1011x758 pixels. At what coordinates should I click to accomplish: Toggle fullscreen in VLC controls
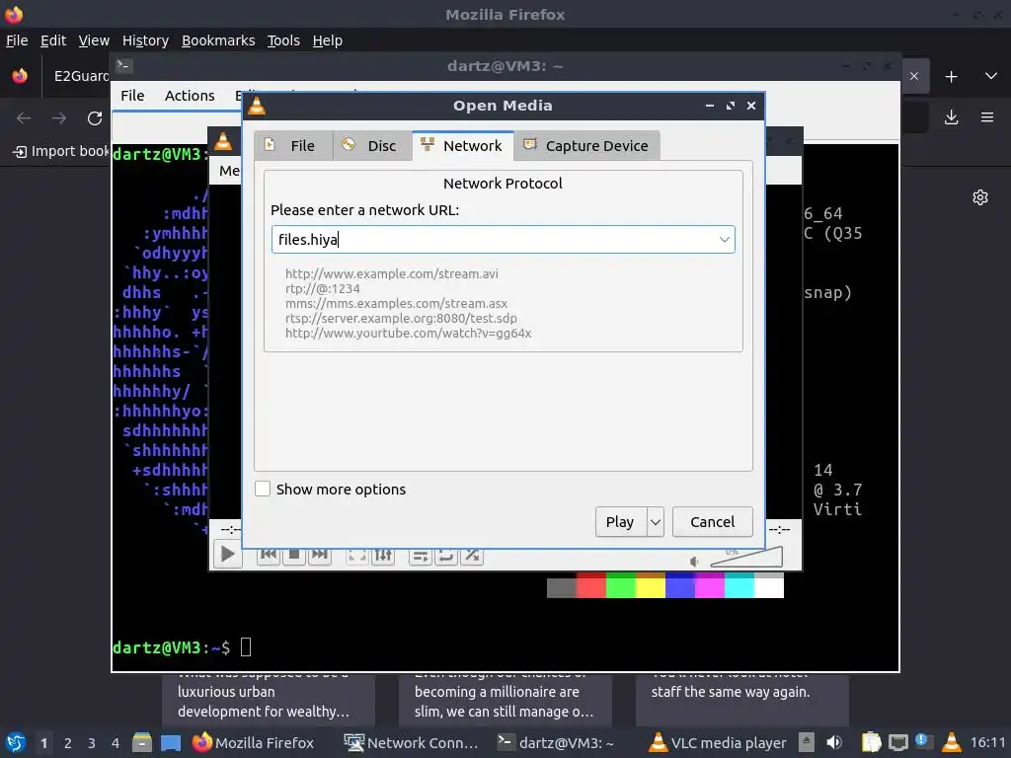tap(357, 555)
